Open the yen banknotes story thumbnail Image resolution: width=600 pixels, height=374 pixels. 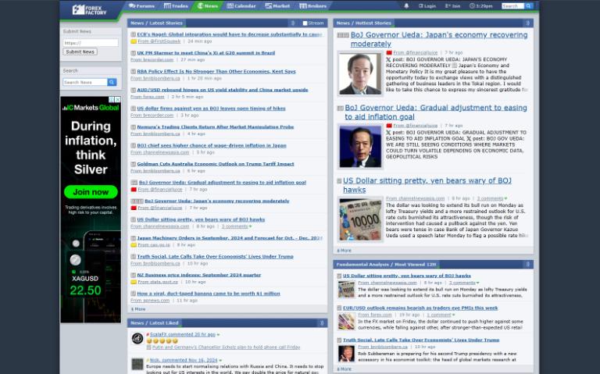(360, 219)
